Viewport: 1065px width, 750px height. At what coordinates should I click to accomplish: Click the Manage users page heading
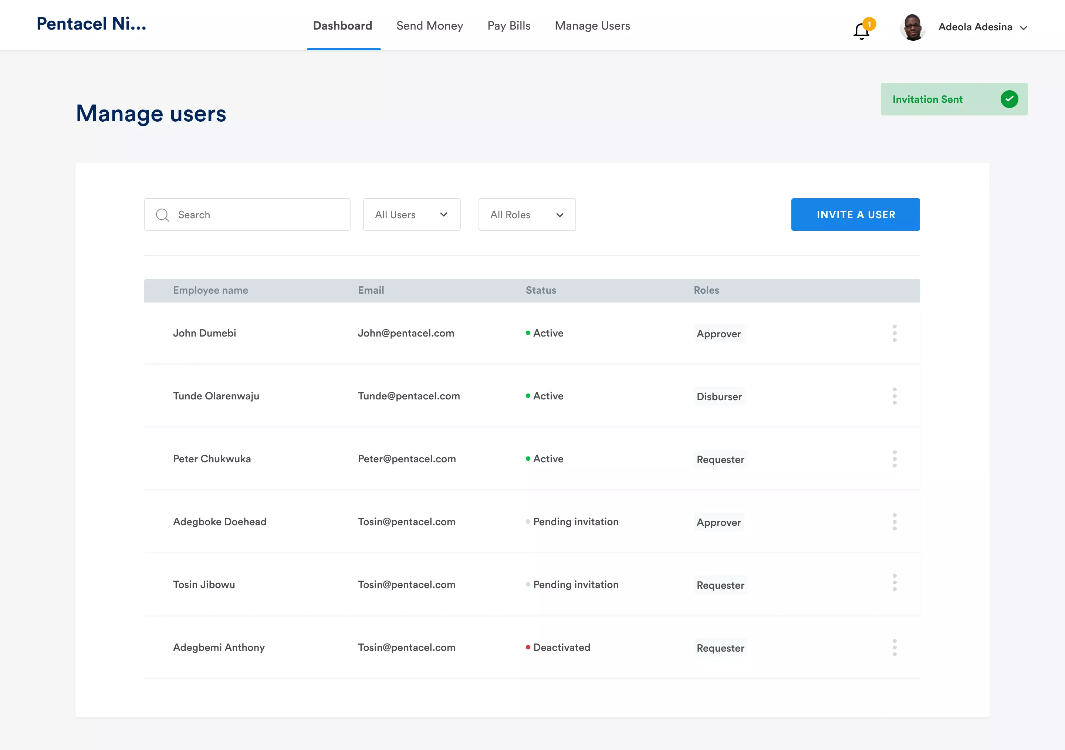coord(151,114)
